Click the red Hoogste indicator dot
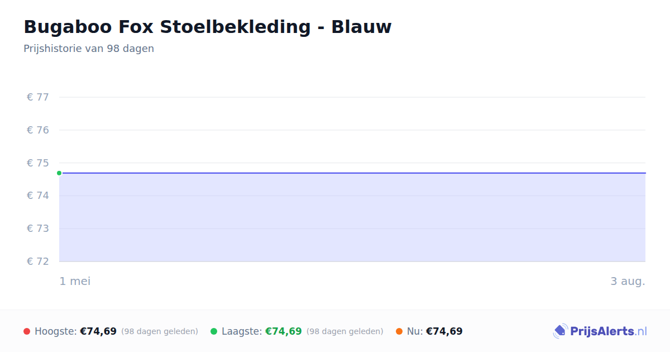The width and height of the screenshot is (670, 352). tap(27, 331)
